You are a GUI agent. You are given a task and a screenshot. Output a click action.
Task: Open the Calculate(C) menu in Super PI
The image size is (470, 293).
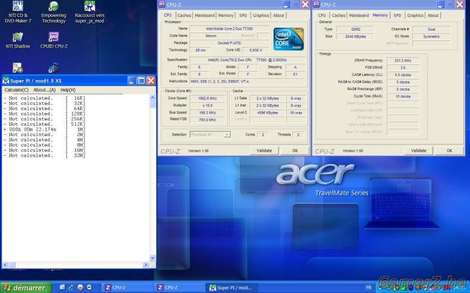click(16, 90)
